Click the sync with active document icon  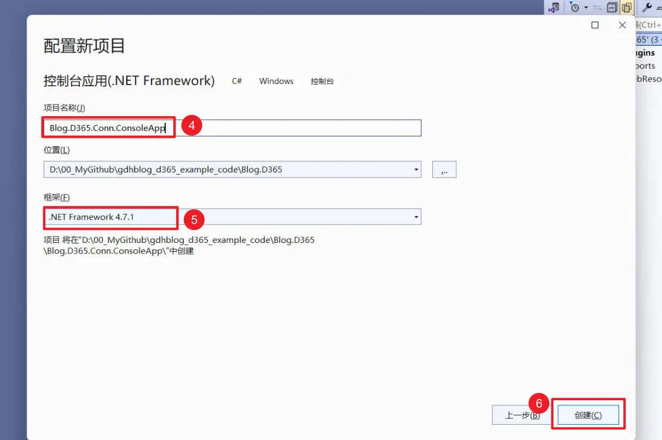click(597, 8)
